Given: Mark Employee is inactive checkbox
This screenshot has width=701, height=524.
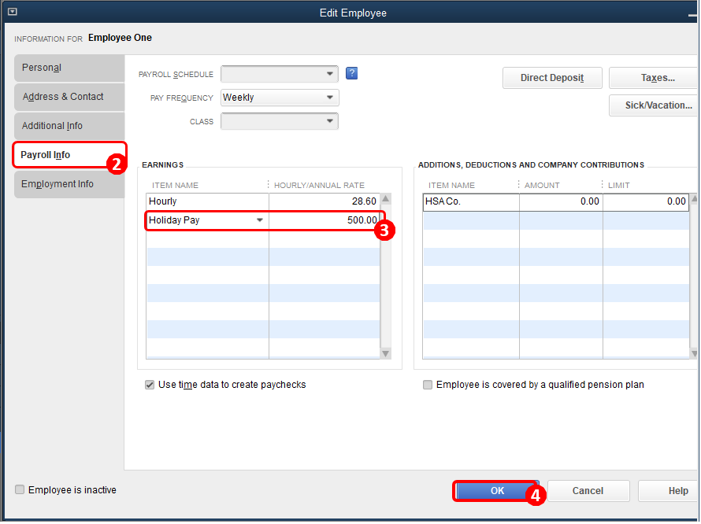Looking at the screenshot, I should coord(20,490).
